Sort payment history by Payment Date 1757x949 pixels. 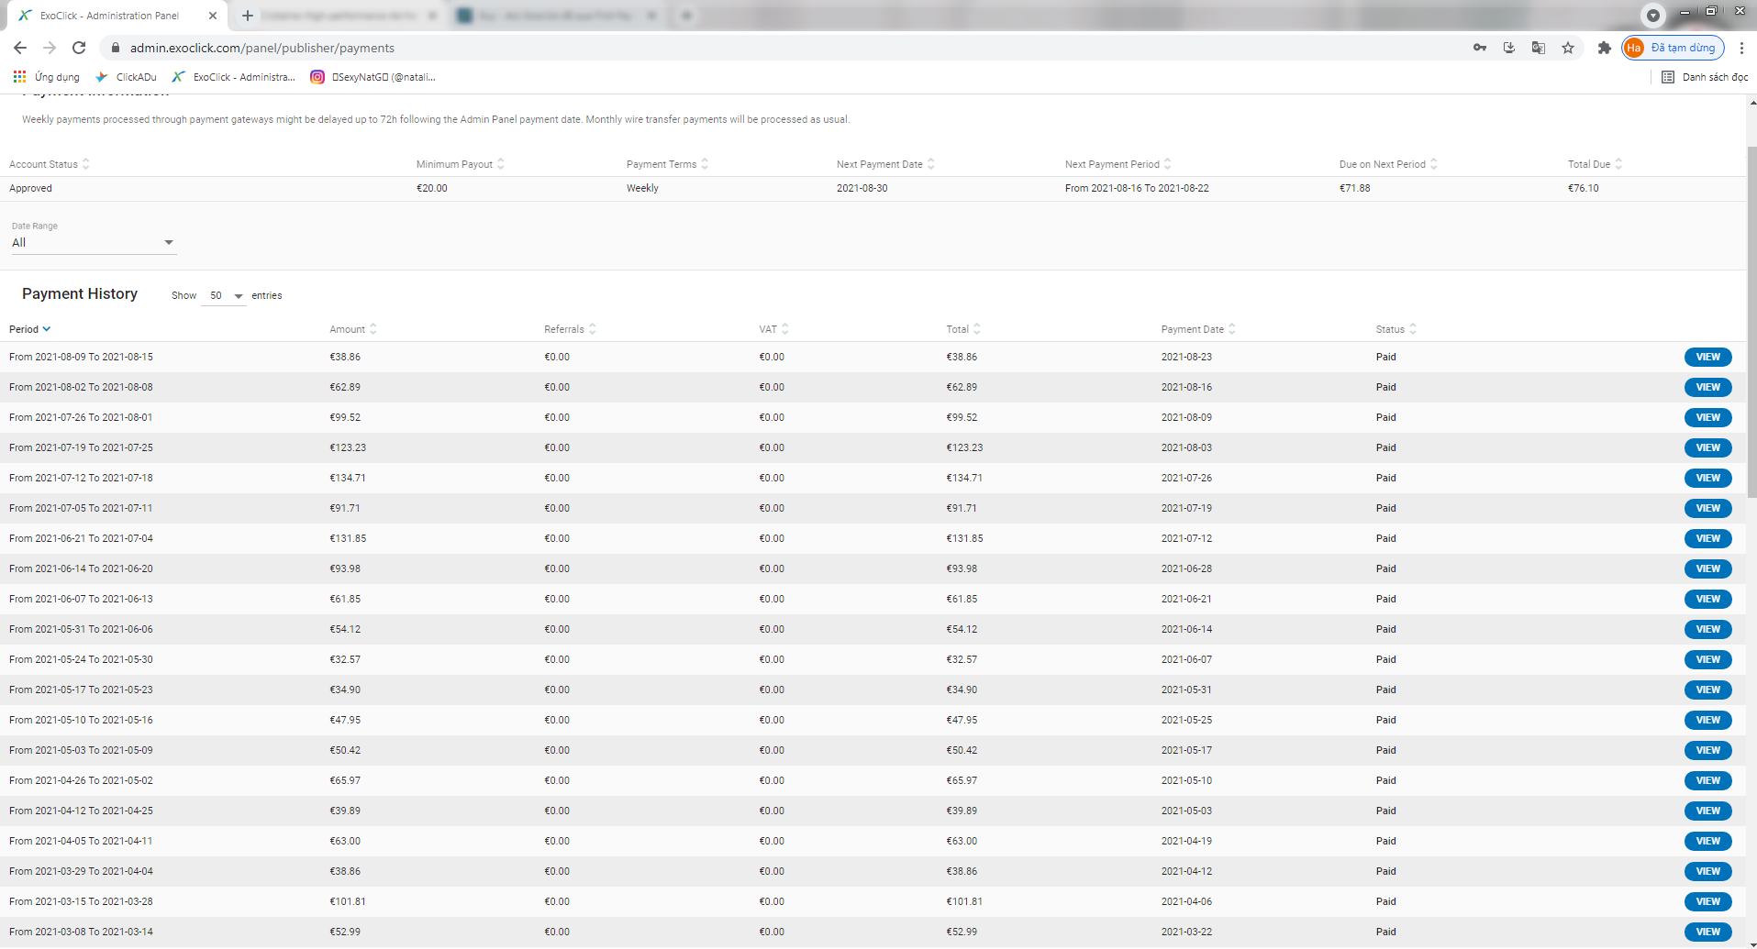point(1197,329)
